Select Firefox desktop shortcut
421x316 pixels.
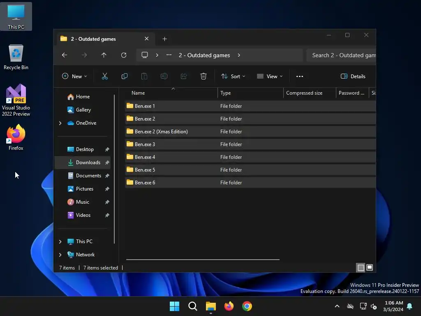pos(16,137)
